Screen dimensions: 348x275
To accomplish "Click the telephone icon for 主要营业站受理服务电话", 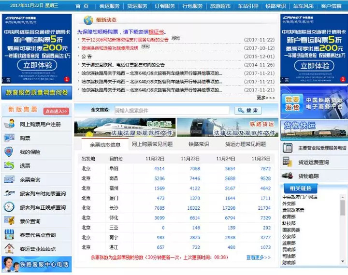I will click(288, 148).
